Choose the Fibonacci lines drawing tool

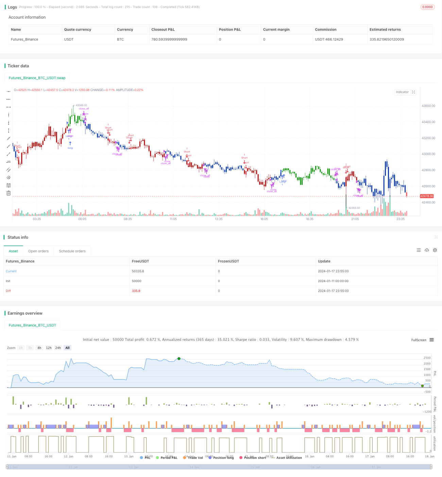[8, 185]
